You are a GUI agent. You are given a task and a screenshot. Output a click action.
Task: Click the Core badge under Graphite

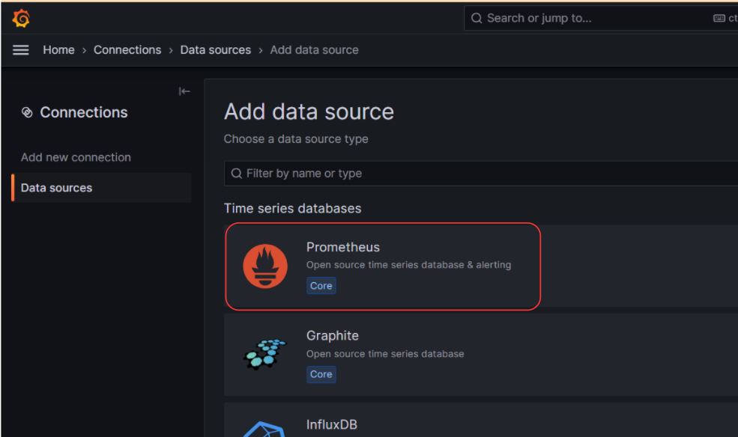(321, 374)
